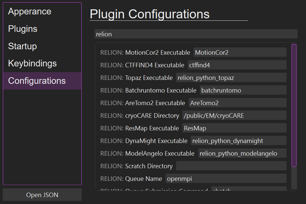Focus the Topaz Executable text box
The width and height of the screenshot is (306, 204).
tap(231, 78)
